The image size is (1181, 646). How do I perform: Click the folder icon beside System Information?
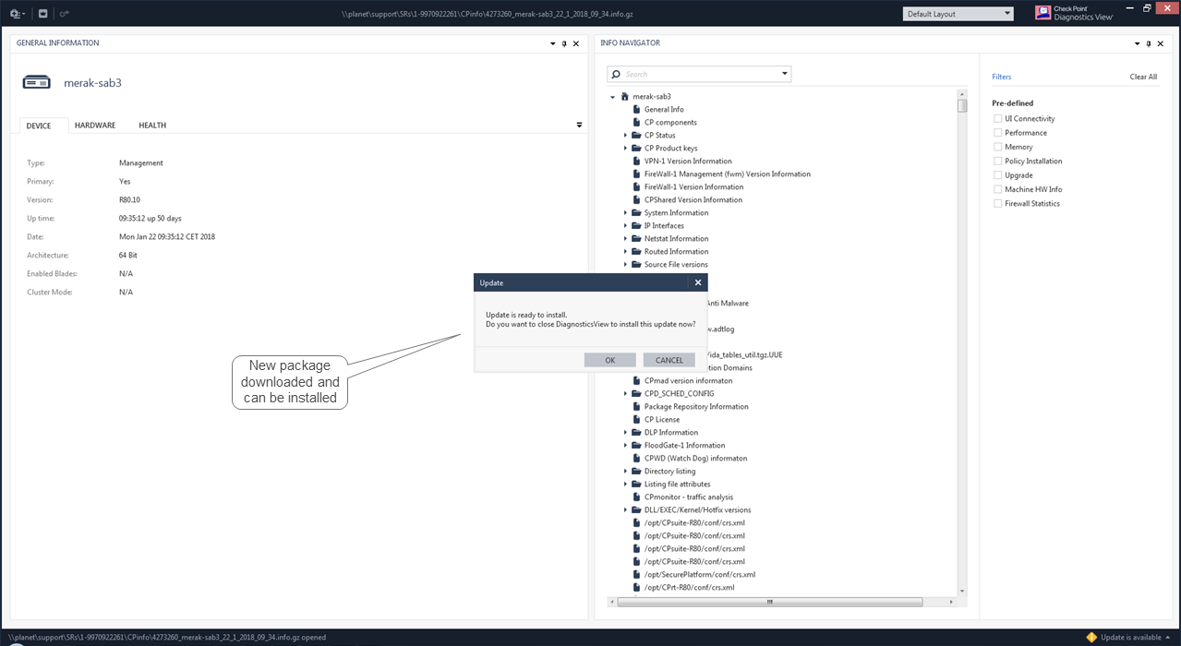point(636,212)
